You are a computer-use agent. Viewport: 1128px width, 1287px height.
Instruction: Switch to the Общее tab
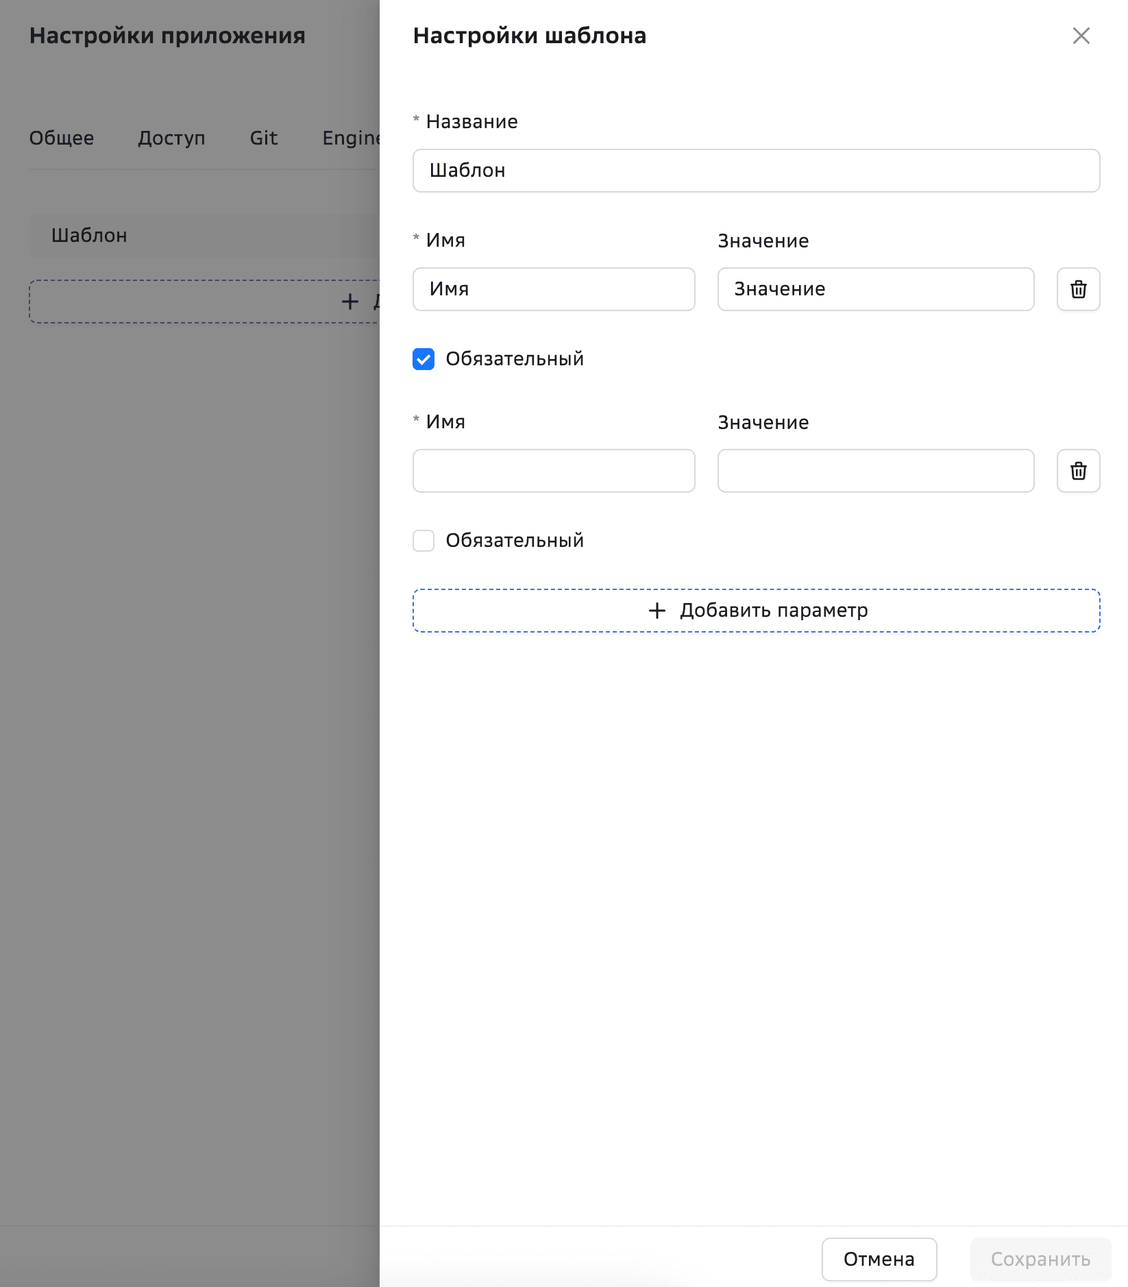[62, 138]
